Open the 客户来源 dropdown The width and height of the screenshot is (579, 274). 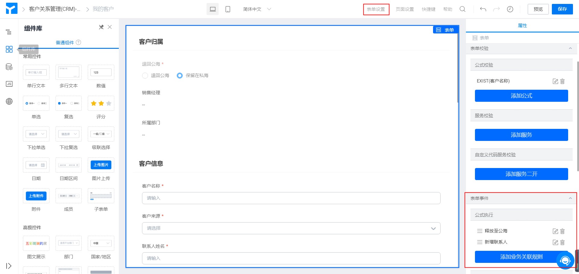(x=291, y=228)
